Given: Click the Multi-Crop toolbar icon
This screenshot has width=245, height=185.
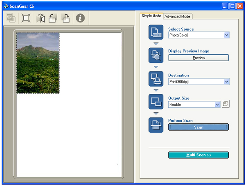Looking at the screenshot, I should [11, 18].
